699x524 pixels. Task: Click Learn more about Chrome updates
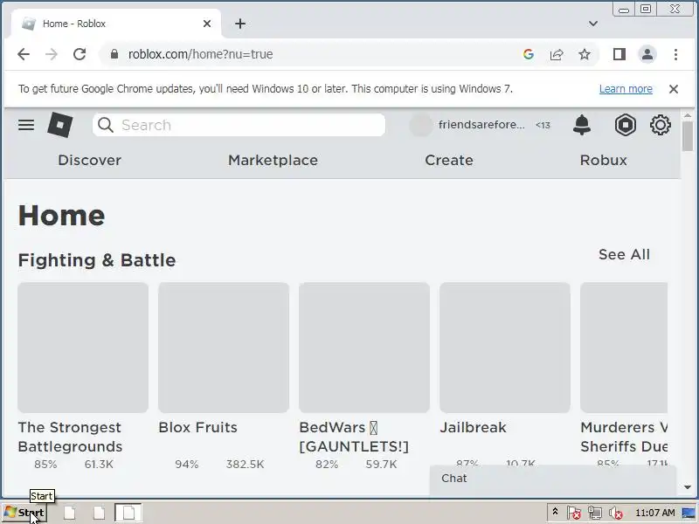tap(626, 89)
